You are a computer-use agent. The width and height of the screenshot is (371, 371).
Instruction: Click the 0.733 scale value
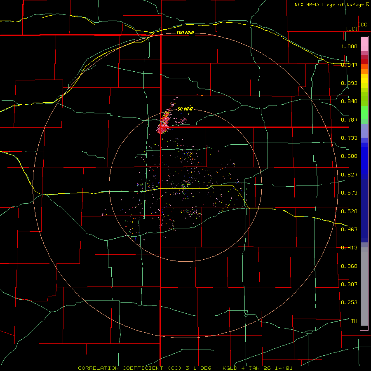click(349, 138)
